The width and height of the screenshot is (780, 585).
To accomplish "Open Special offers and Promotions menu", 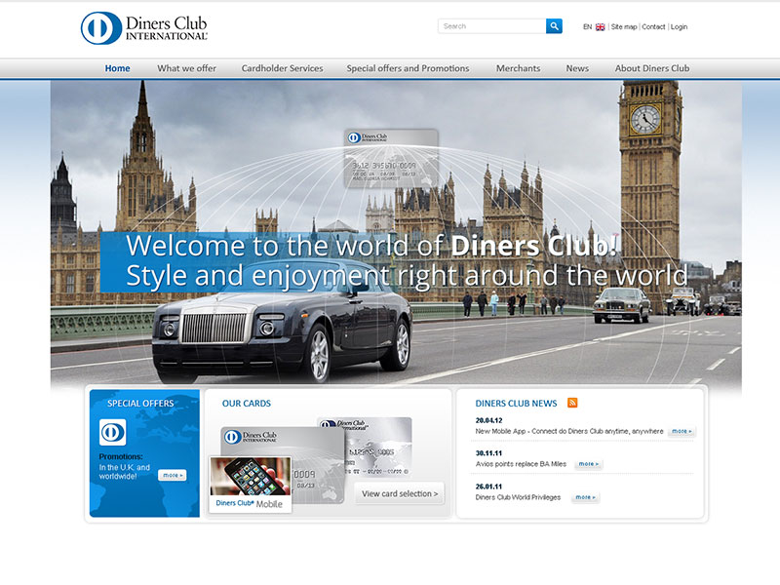I will [408, 68].
